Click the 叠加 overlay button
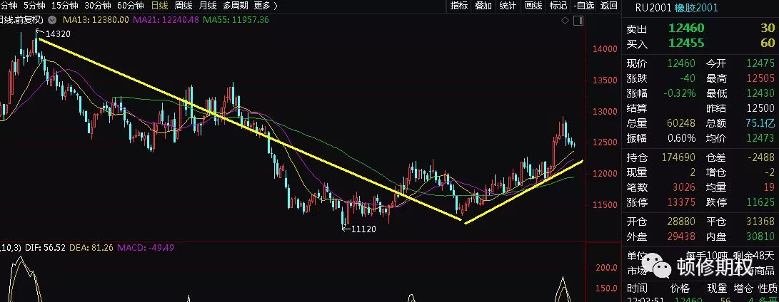 coord(483,6)
